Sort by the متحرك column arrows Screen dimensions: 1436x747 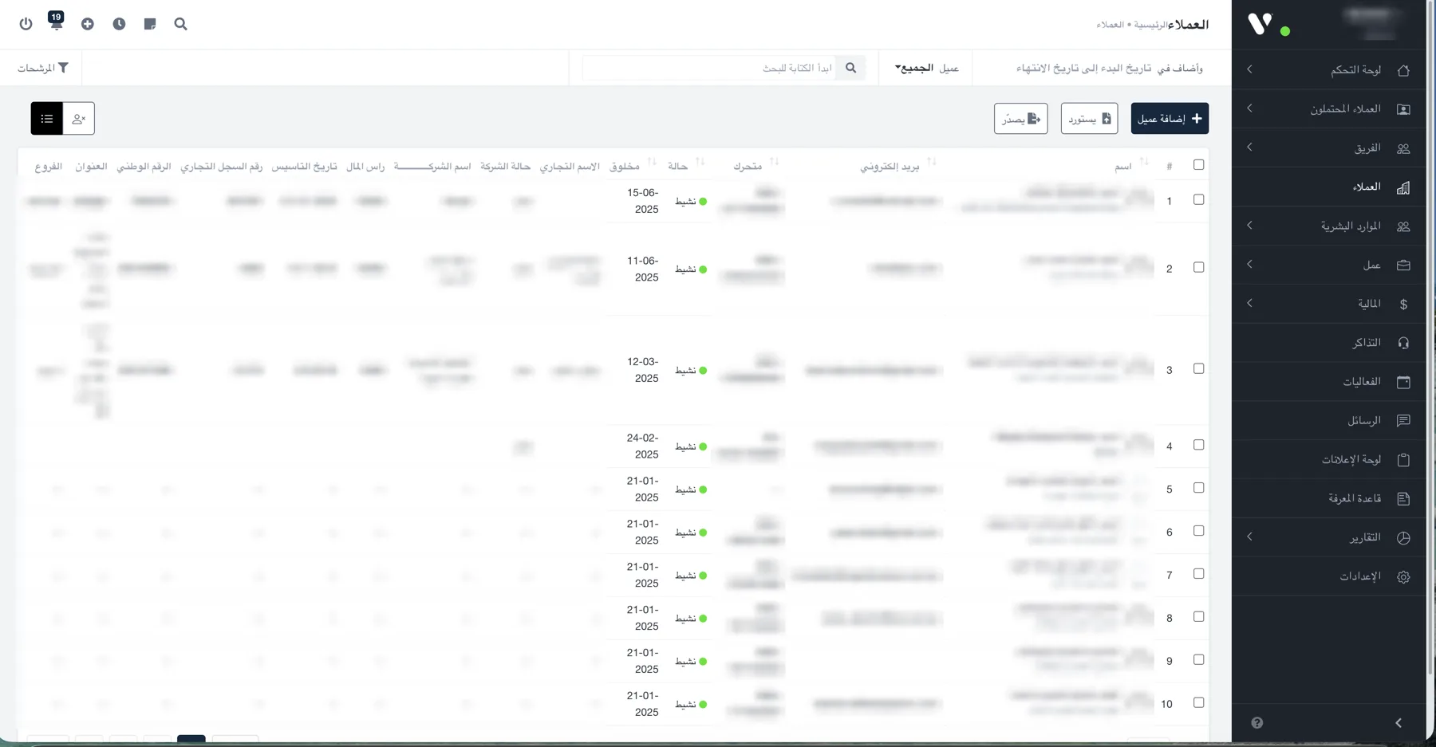774,163
